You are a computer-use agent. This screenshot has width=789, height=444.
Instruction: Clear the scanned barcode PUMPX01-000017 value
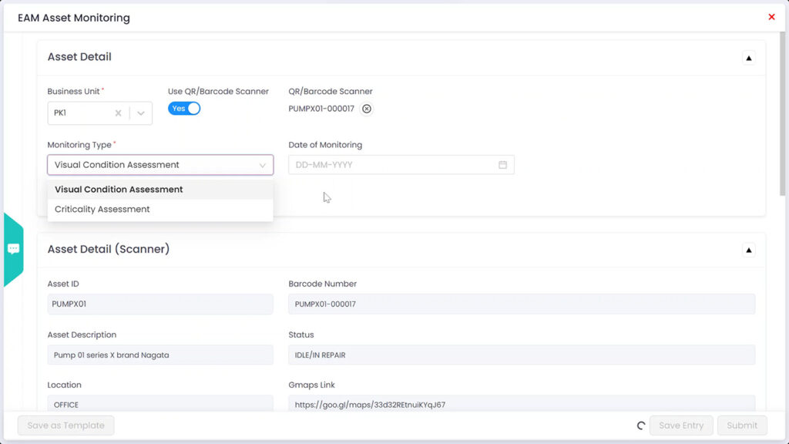366,109
